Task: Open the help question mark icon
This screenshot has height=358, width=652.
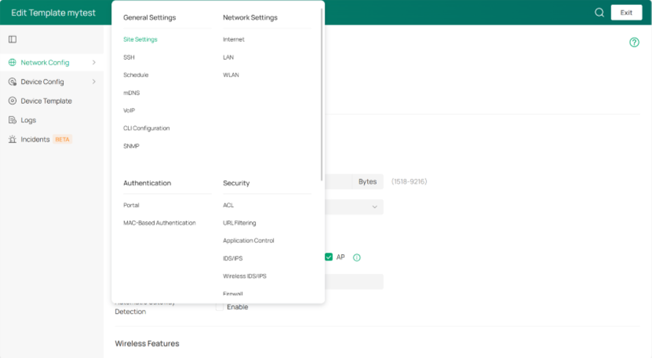Action: click(634, 42)
